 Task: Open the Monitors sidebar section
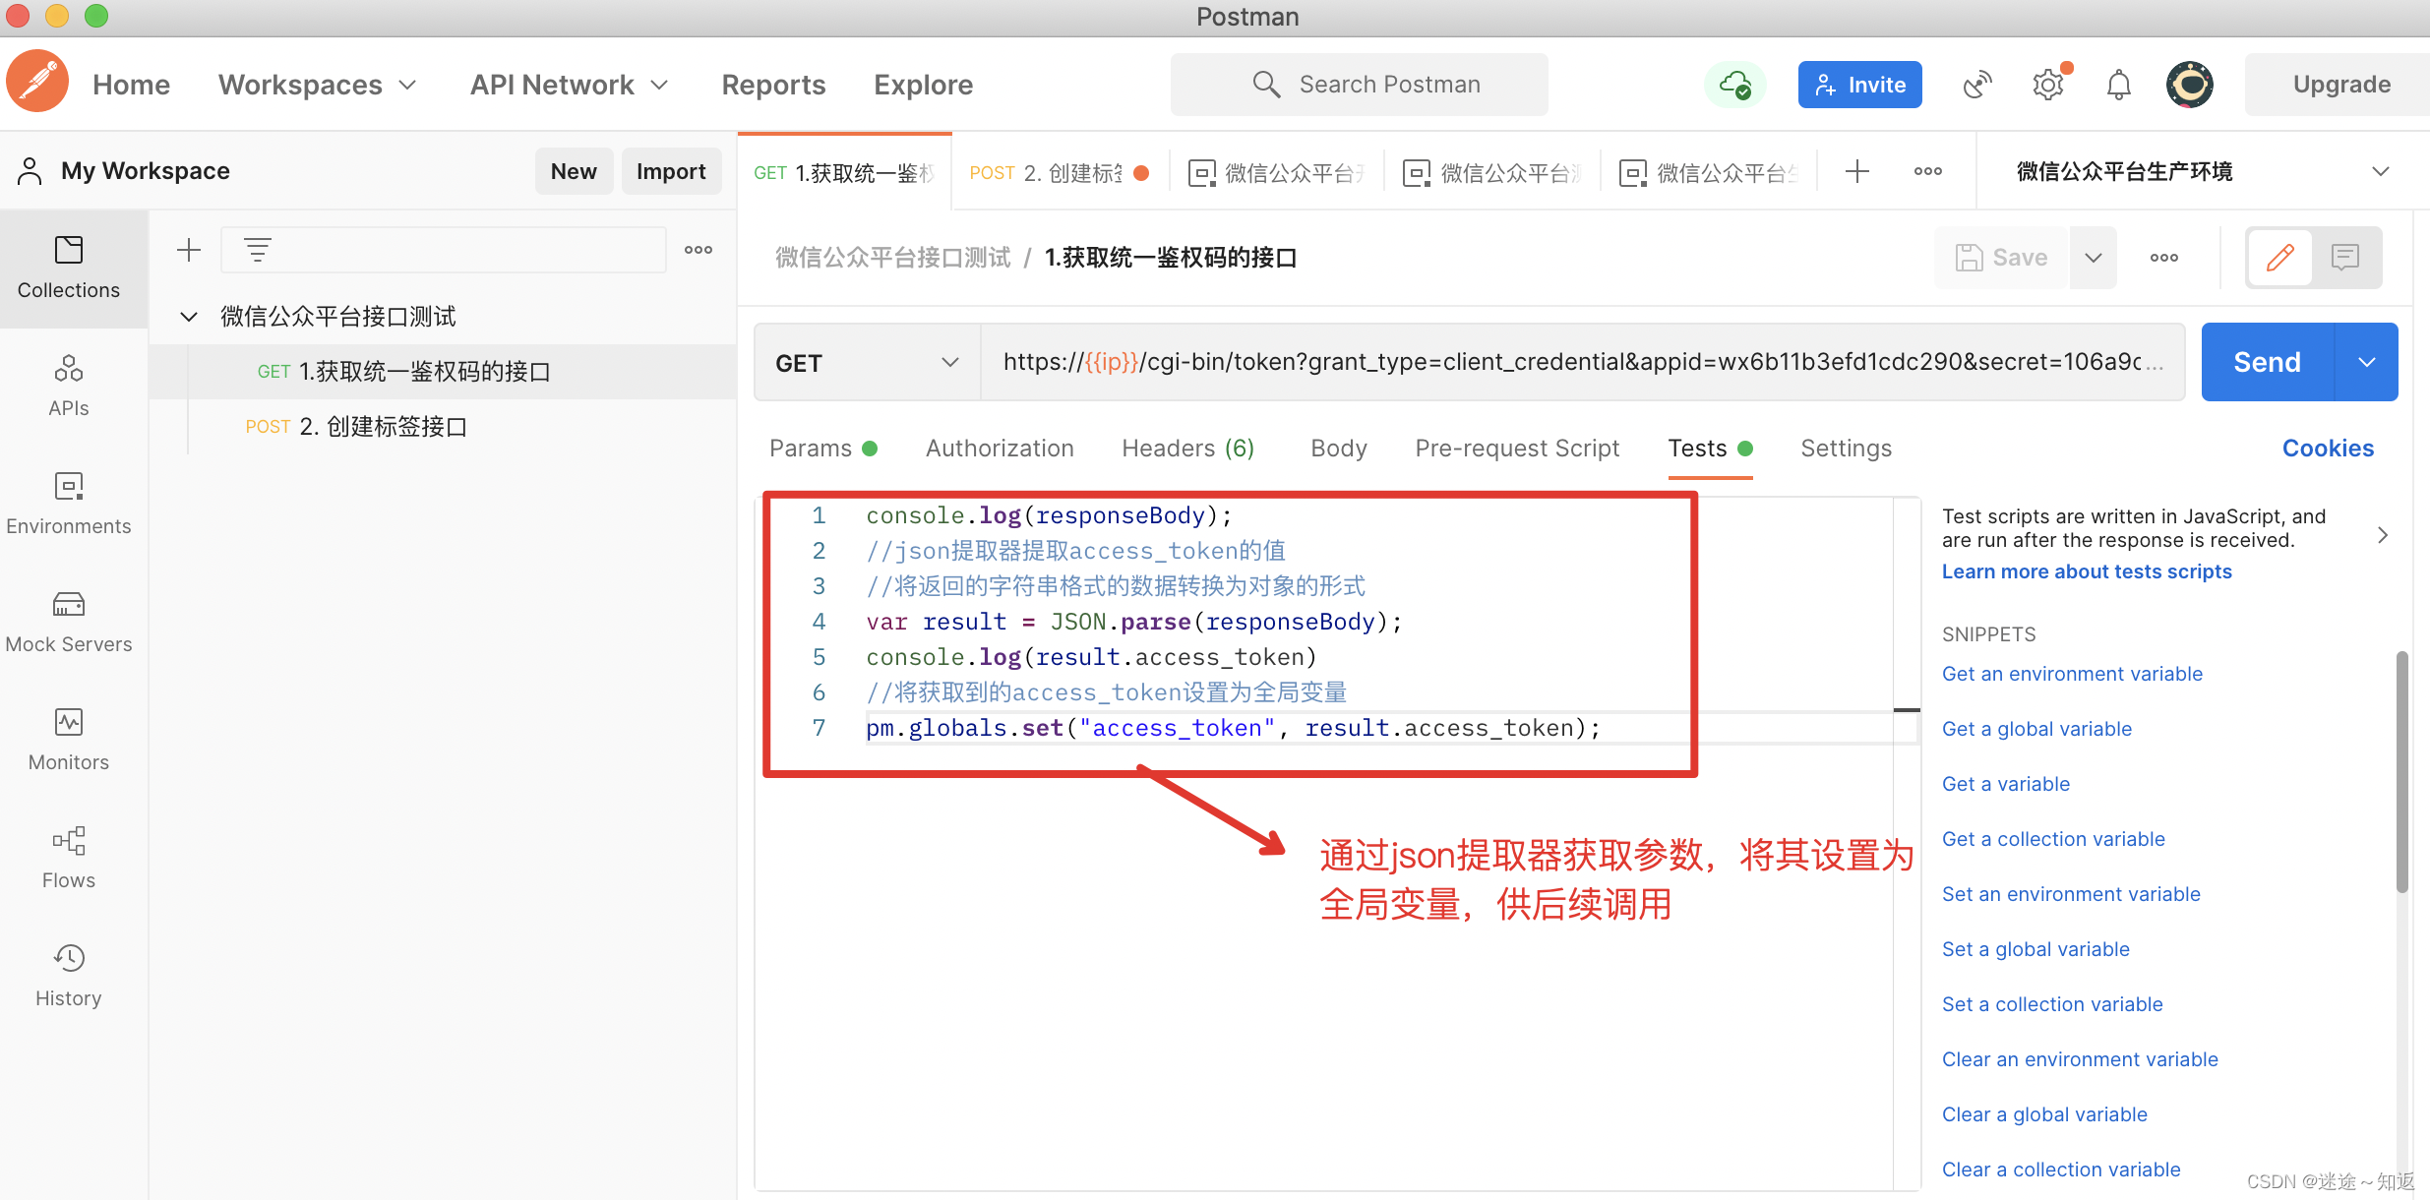tap(68, 739)
